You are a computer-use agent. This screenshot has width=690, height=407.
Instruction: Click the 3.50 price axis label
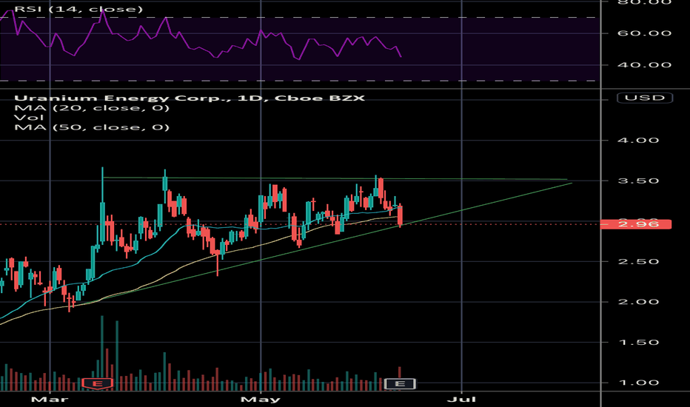click(638, 181)
